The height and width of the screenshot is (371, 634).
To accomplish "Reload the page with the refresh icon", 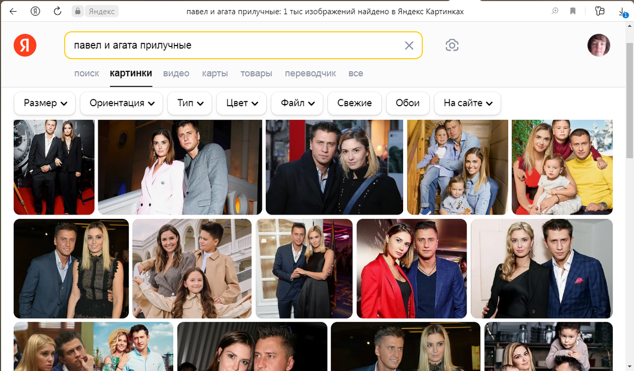I will coord(58,11).
